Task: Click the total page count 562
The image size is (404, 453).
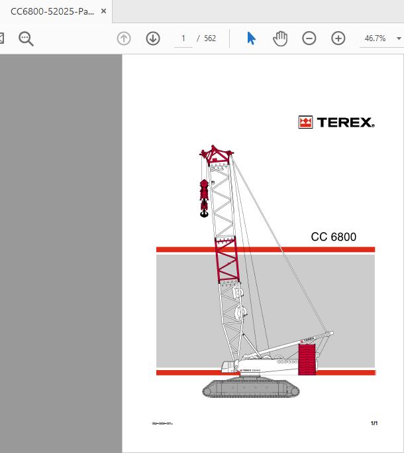Action: tap(210, 38)
